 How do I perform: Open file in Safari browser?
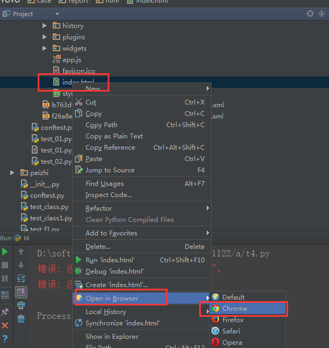click(247, 331)
